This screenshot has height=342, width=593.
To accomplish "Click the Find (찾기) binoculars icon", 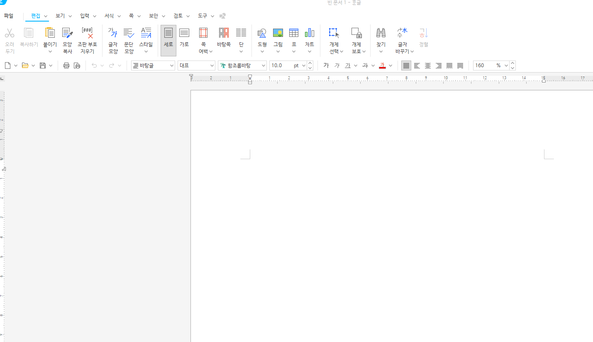I will pos(381,33).
